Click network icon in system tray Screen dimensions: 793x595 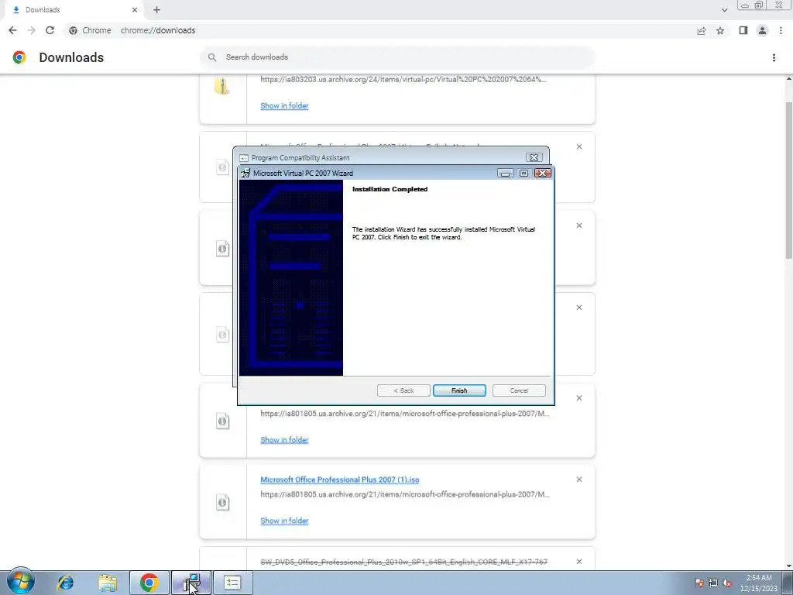pyautogui.click(x=713, y=583)
